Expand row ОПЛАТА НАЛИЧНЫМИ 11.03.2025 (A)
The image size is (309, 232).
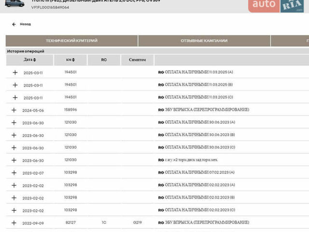[15, 72]
